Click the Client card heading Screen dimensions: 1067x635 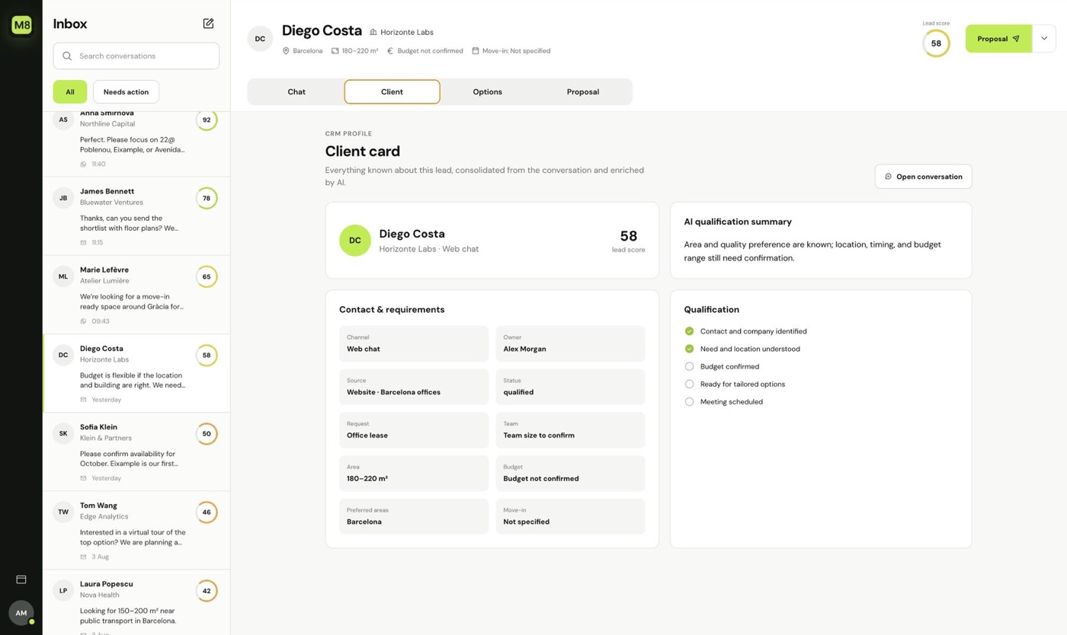pos(363,152)
